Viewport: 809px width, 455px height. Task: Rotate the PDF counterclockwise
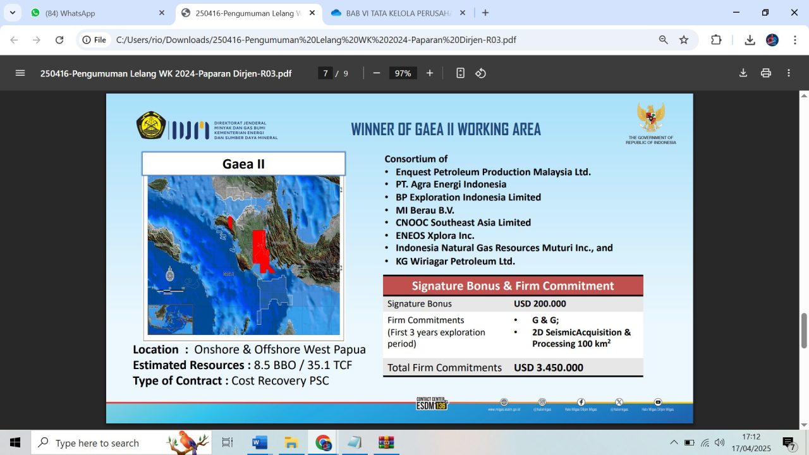481,73
